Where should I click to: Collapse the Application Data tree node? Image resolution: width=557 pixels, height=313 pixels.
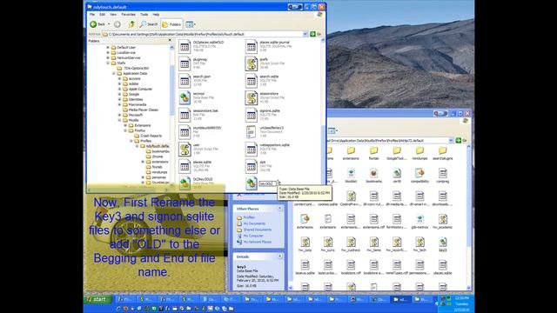coord(114,73)
